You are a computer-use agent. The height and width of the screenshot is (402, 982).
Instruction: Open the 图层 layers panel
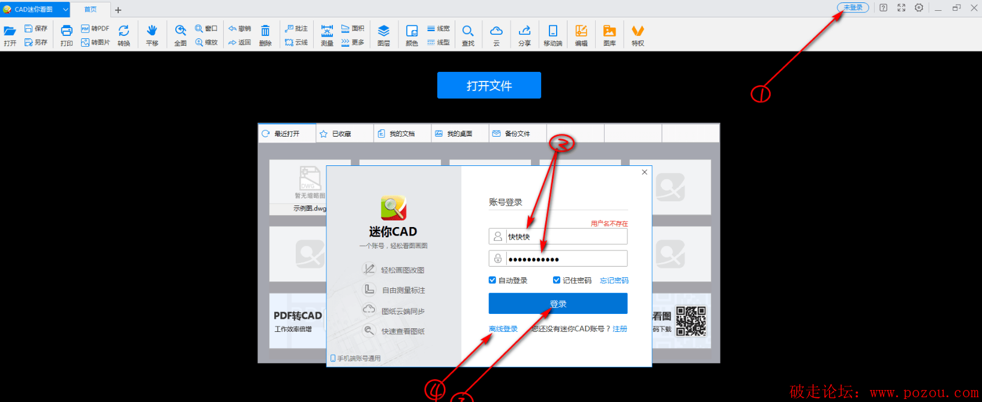(384, 35)
